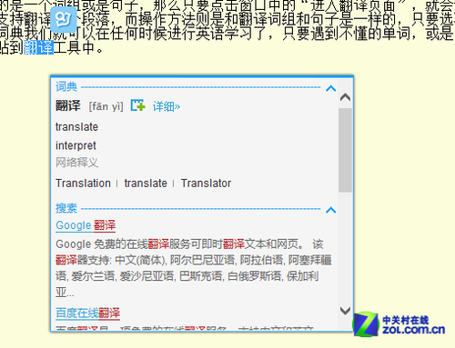Click the scrollbar down arrow
The image size is (455, 348).
click(x=345, y=311)
